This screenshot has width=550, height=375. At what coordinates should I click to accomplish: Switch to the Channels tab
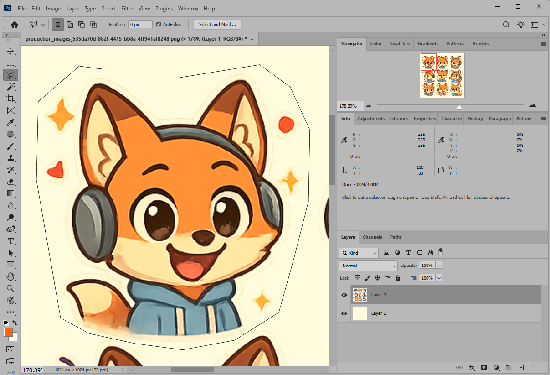coord(372,237)
